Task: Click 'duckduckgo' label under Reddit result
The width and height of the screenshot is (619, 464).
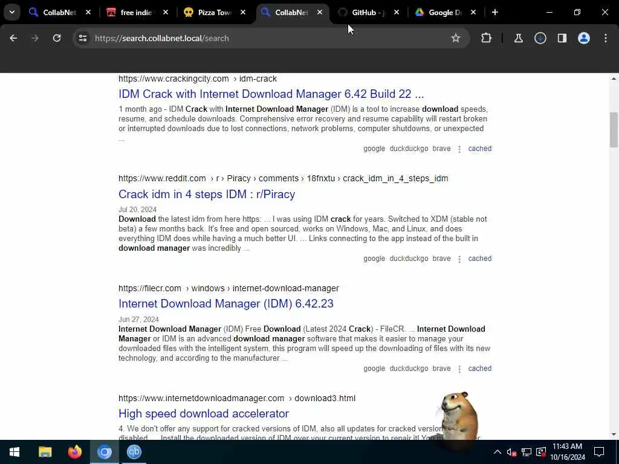Action: click(x=409, y=259)
